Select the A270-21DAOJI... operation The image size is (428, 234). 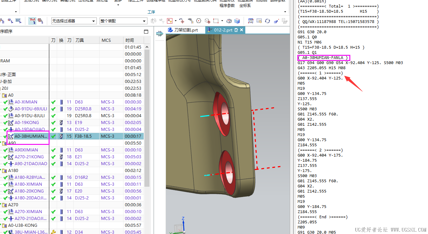coord(31,218)
